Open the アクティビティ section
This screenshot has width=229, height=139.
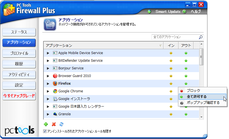pos(19,75)
